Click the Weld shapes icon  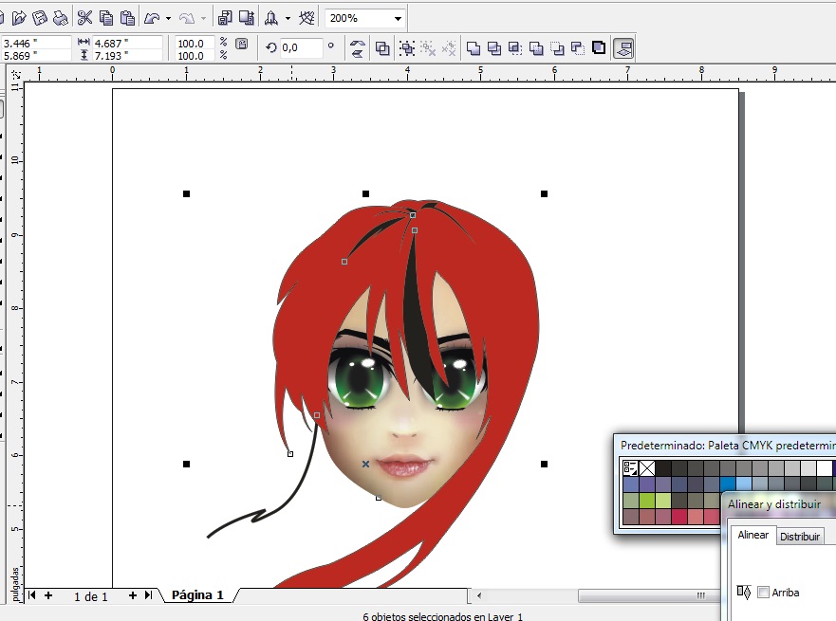click(x=473, y=48)
